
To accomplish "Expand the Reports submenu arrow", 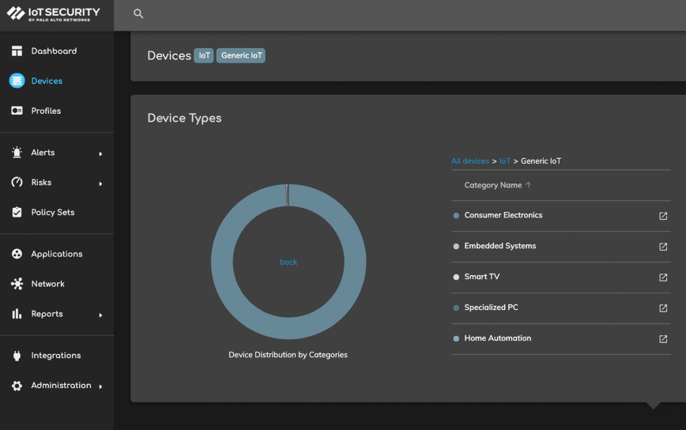I will (100, 315).
